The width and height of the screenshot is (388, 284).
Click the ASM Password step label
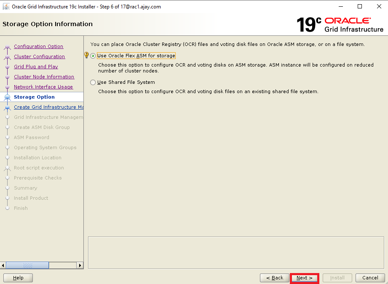[32, 137]
